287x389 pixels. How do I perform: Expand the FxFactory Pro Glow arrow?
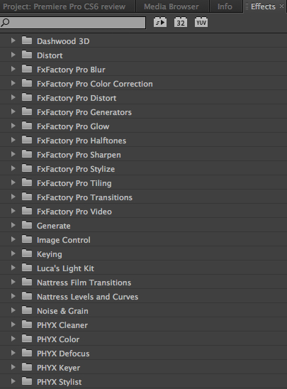[x=13, y=126]
